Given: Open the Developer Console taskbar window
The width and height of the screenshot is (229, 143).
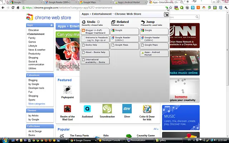Looking at the screenshot, I should (x=111, y=140).
